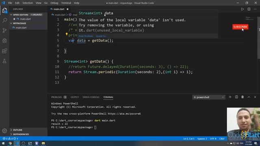Open Windows Start menu
This screenshot has height=146, width=260.
point(3,143)
